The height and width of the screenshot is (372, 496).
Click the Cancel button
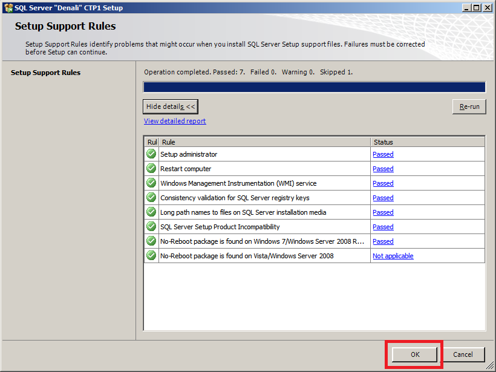[x=463, y=354]
